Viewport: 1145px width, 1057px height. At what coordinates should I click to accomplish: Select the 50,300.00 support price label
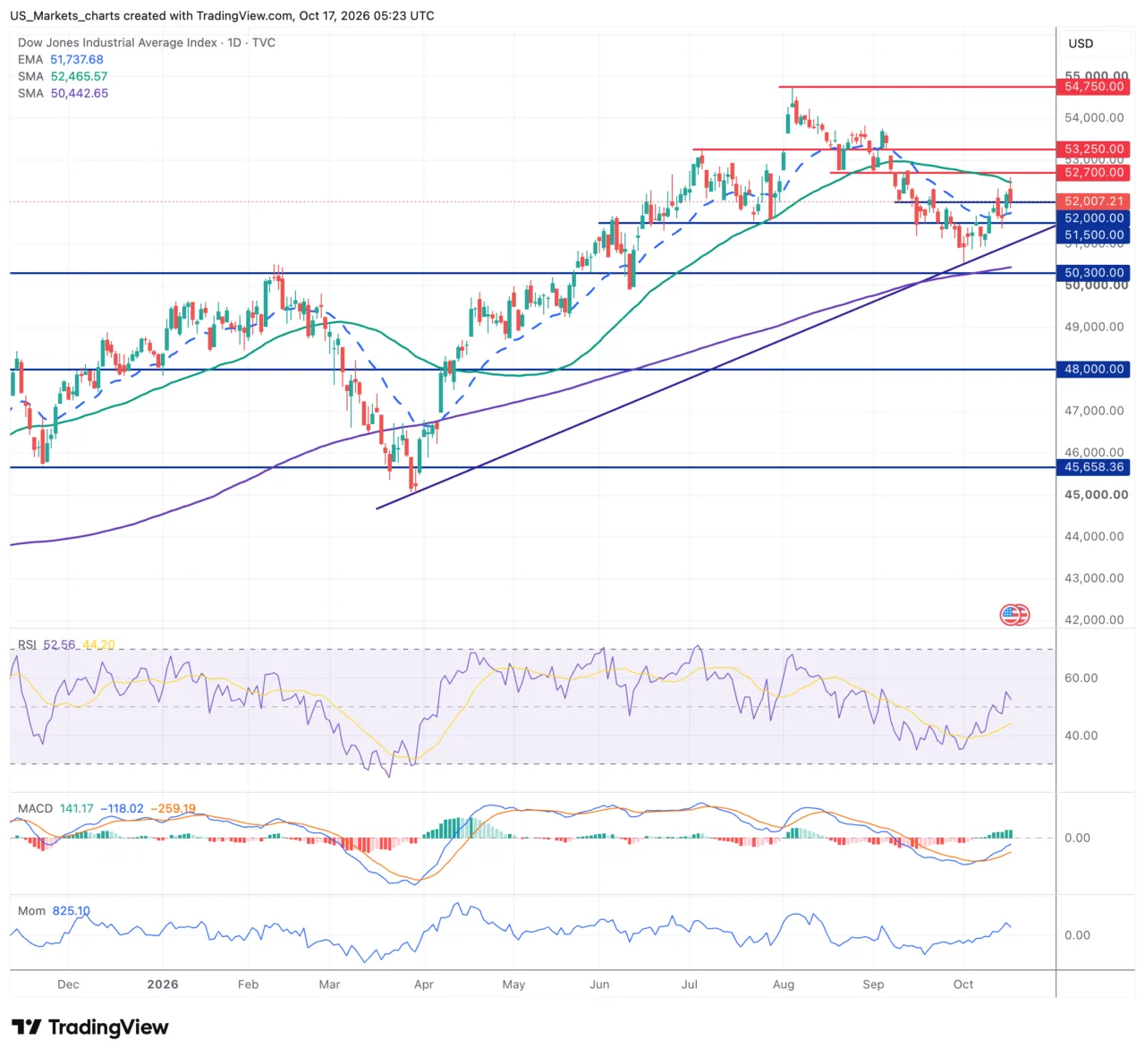[1093, 273]
